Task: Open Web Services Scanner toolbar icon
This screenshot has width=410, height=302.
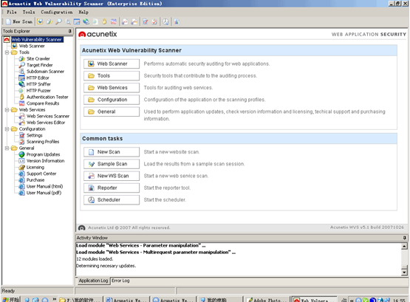Action: point(125,21)
